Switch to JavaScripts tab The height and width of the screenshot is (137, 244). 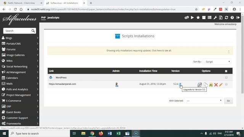tap(53, 18)
